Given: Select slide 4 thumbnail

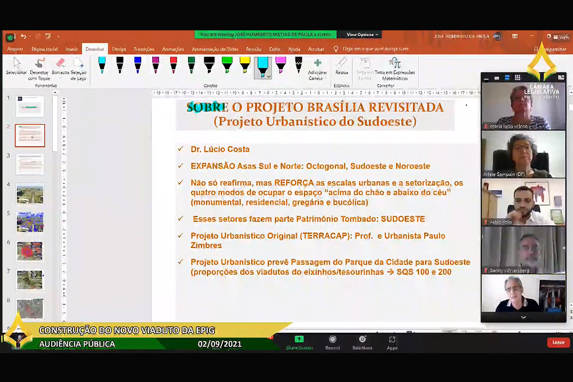Looking at the screenshot, I should [30, 193].
